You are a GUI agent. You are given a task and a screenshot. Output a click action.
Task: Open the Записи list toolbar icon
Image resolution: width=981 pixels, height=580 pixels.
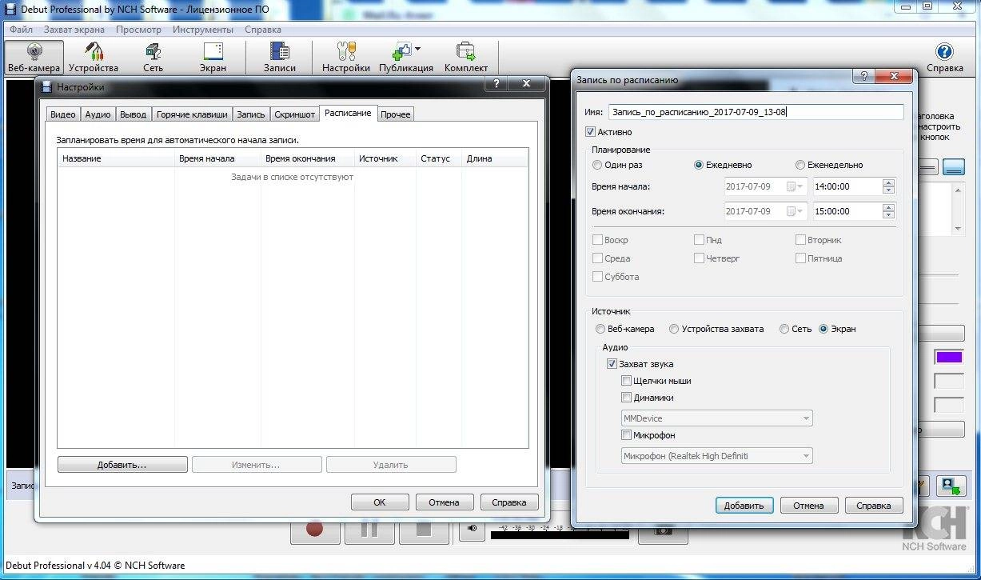(280, 58)
